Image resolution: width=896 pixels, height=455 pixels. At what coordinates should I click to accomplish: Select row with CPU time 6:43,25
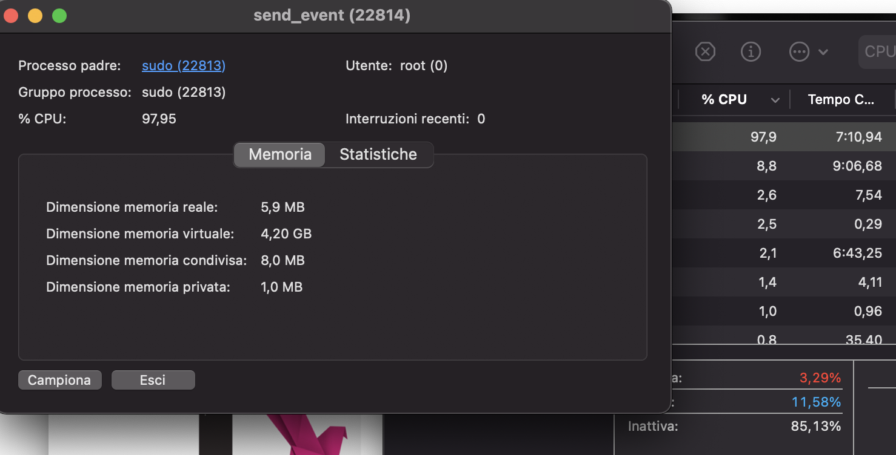click(x=784, y=253)
